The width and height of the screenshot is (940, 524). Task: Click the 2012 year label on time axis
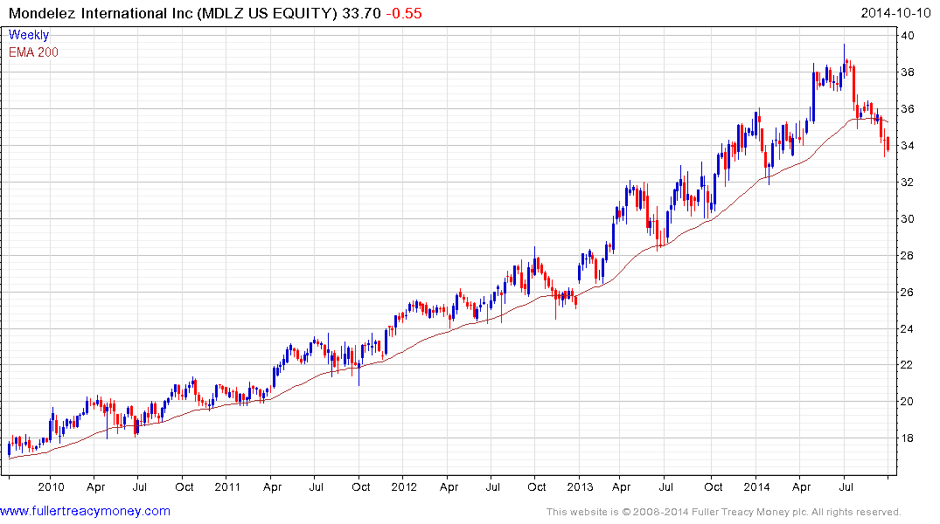click(x=404, y=486)
